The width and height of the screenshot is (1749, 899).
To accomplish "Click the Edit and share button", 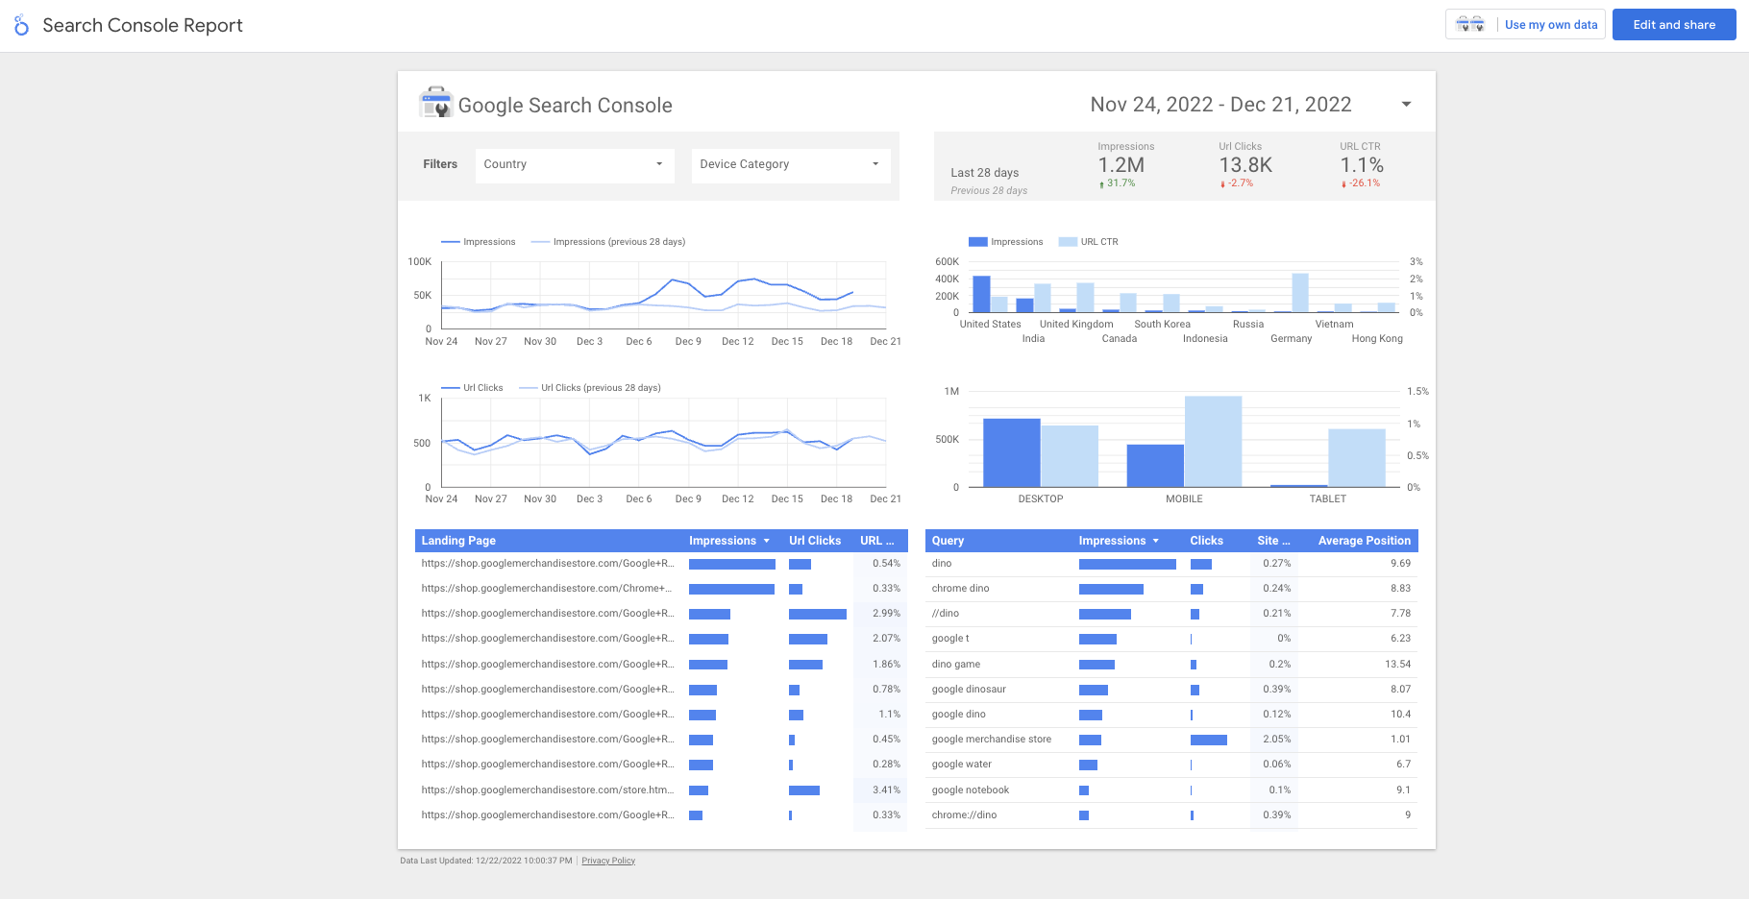I will point(1673,25).
